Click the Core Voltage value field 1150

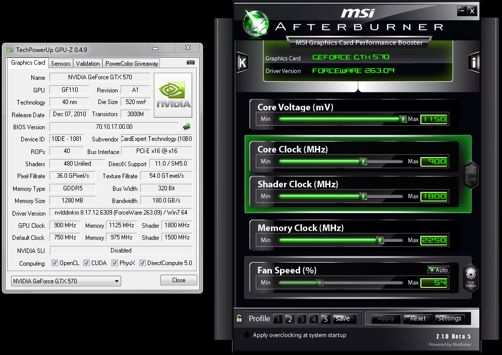pos(434,119)
